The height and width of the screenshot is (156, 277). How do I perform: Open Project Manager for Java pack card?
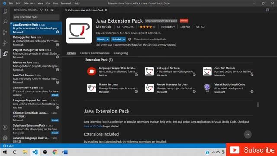[x=170, y=88]
